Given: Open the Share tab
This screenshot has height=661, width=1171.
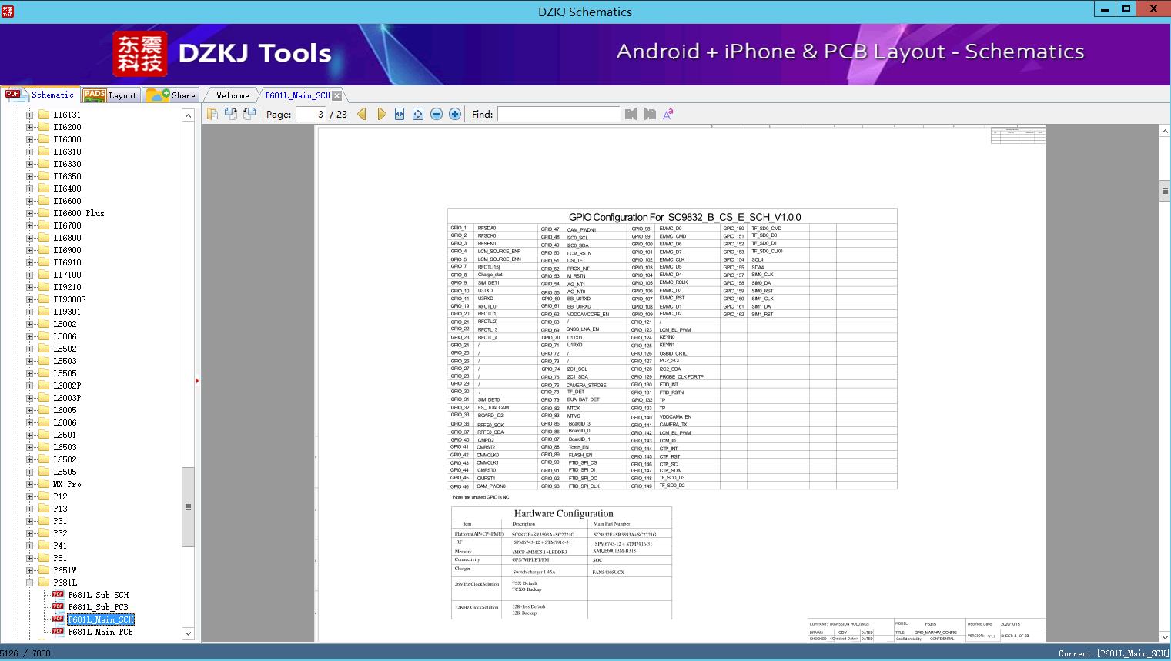Looking at the screenshot, I should [x=171, y=95].
